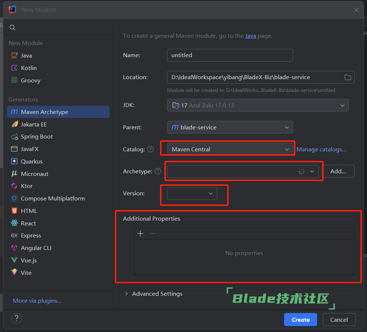Click the Quarkus logo icon
The width and height of the screenshot is (367, 332).
click(x=14, y=161)
